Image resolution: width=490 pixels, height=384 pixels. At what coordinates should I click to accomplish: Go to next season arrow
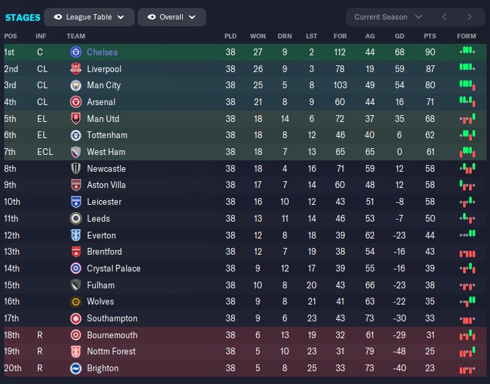(470, 17)
